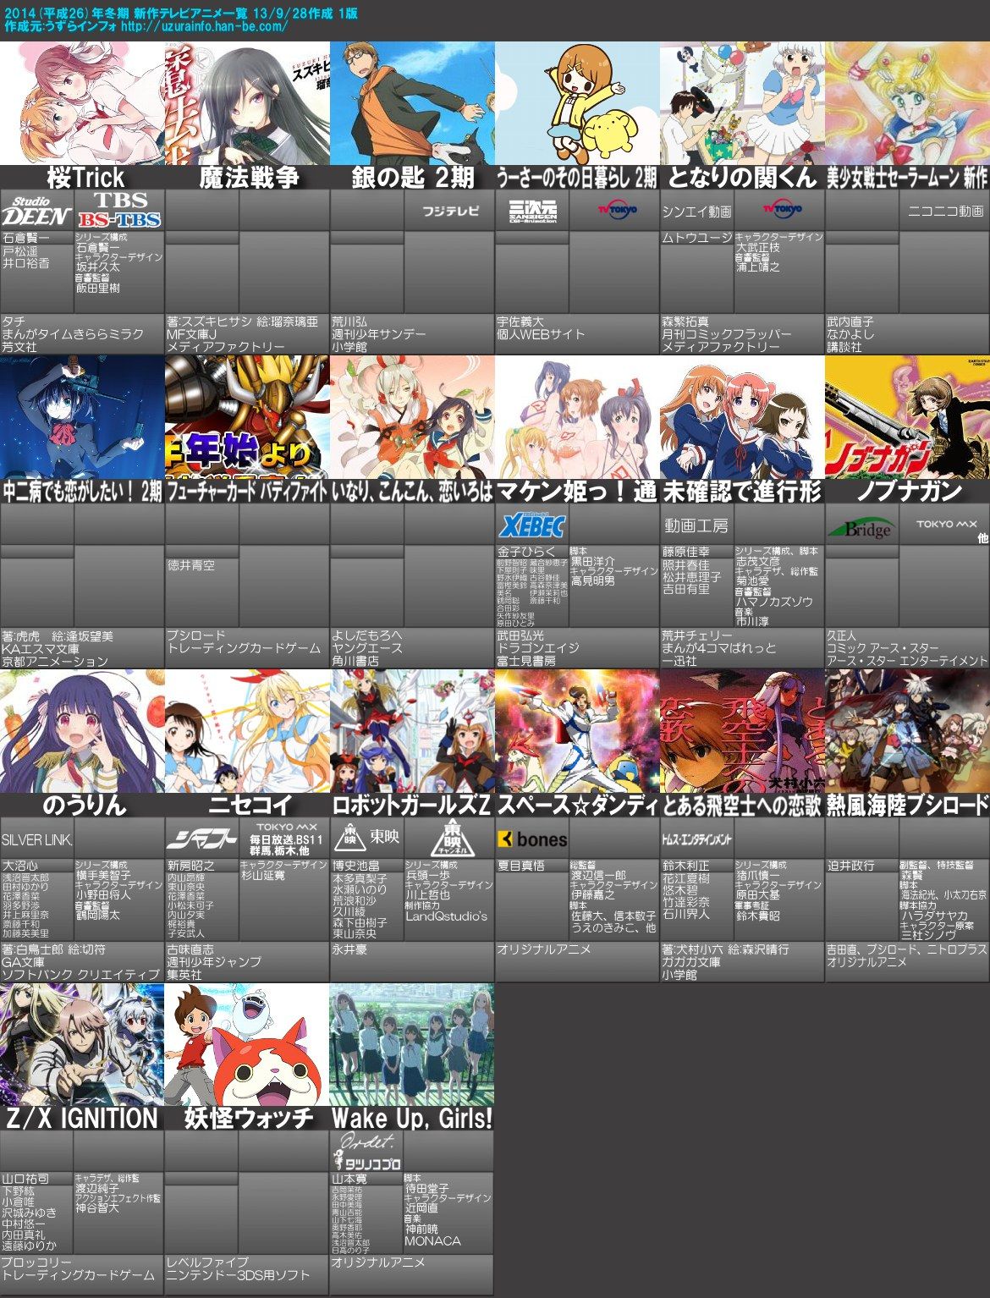Click the LandQstudio's credit text
The image size is (990, 1298).
coord(446,916)
